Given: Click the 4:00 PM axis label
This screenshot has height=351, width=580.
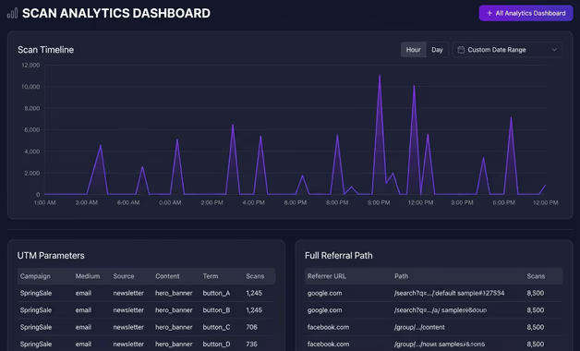Looking at the screenshot, I should (253, 202).
